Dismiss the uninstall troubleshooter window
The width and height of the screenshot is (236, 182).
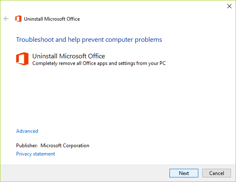tap(229, 6)
